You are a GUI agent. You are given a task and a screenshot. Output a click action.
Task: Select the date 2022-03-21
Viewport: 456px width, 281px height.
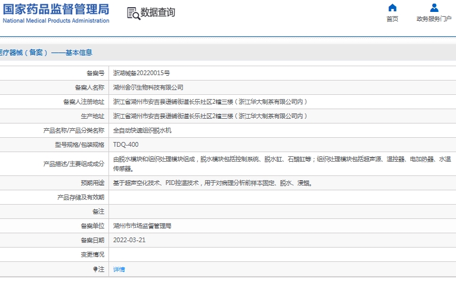(129, 240)
